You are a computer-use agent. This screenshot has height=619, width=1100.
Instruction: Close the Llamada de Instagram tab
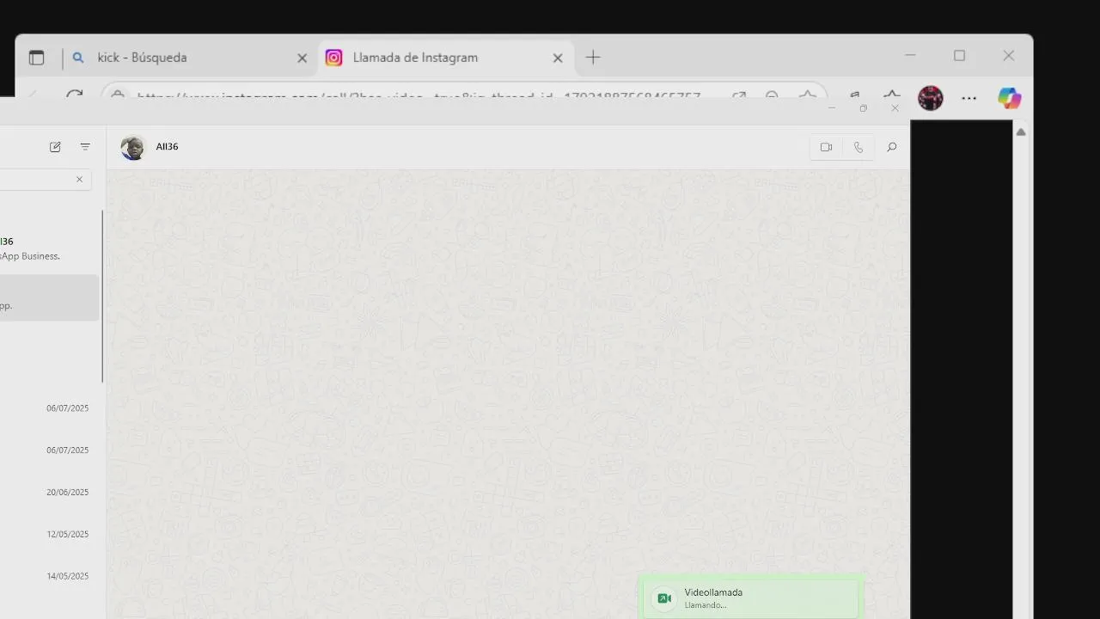pyautogui.click(x=558, y=58)
